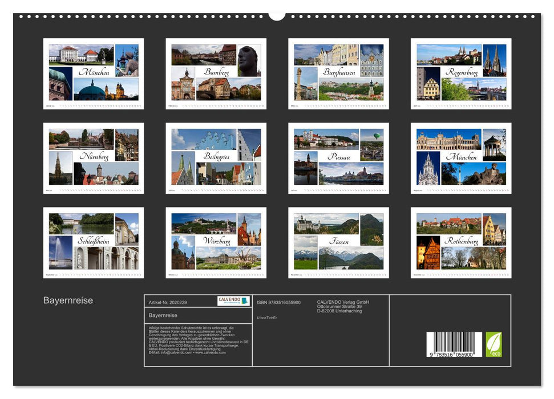Screen dimensions: 554x399
Task: Click the Regensburg month thumbnail
Action: (460, 73)
